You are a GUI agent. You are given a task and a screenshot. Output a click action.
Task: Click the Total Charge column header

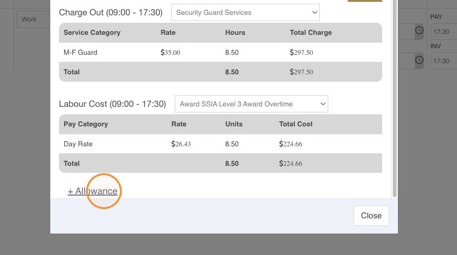[x=311, y=33]
